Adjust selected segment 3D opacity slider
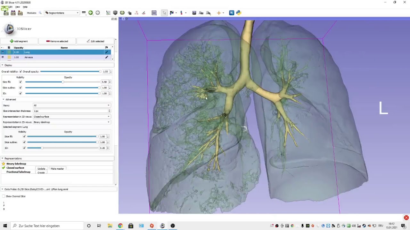 (x=62, y=148)
